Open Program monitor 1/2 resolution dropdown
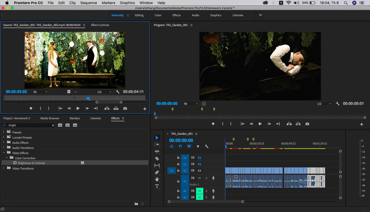Image resolution: width=370 pixels, height=212 pixels. tap(324, 104)
